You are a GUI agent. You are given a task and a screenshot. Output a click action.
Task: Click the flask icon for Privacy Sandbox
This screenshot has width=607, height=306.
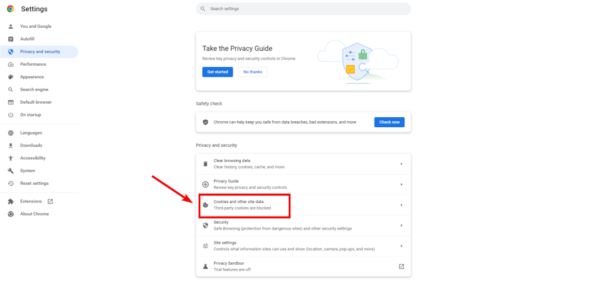[206, 266]
